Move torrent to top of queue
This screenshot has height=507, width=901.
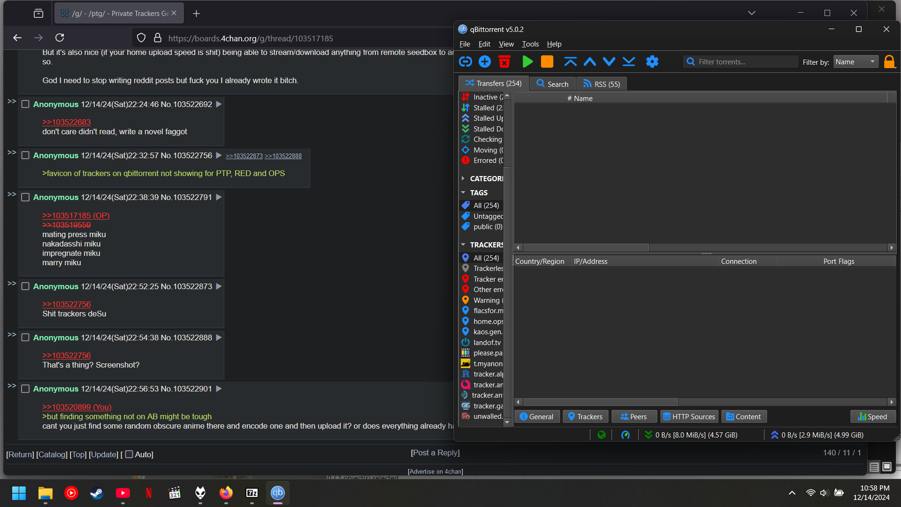pyautogui.click(x=570, y=61)
